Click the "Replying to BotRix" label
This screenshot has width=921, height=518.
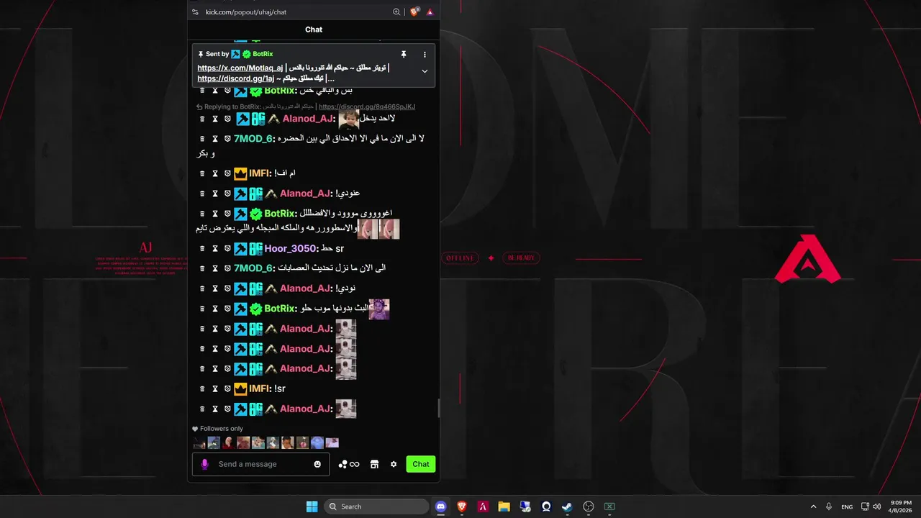point(232,106)
